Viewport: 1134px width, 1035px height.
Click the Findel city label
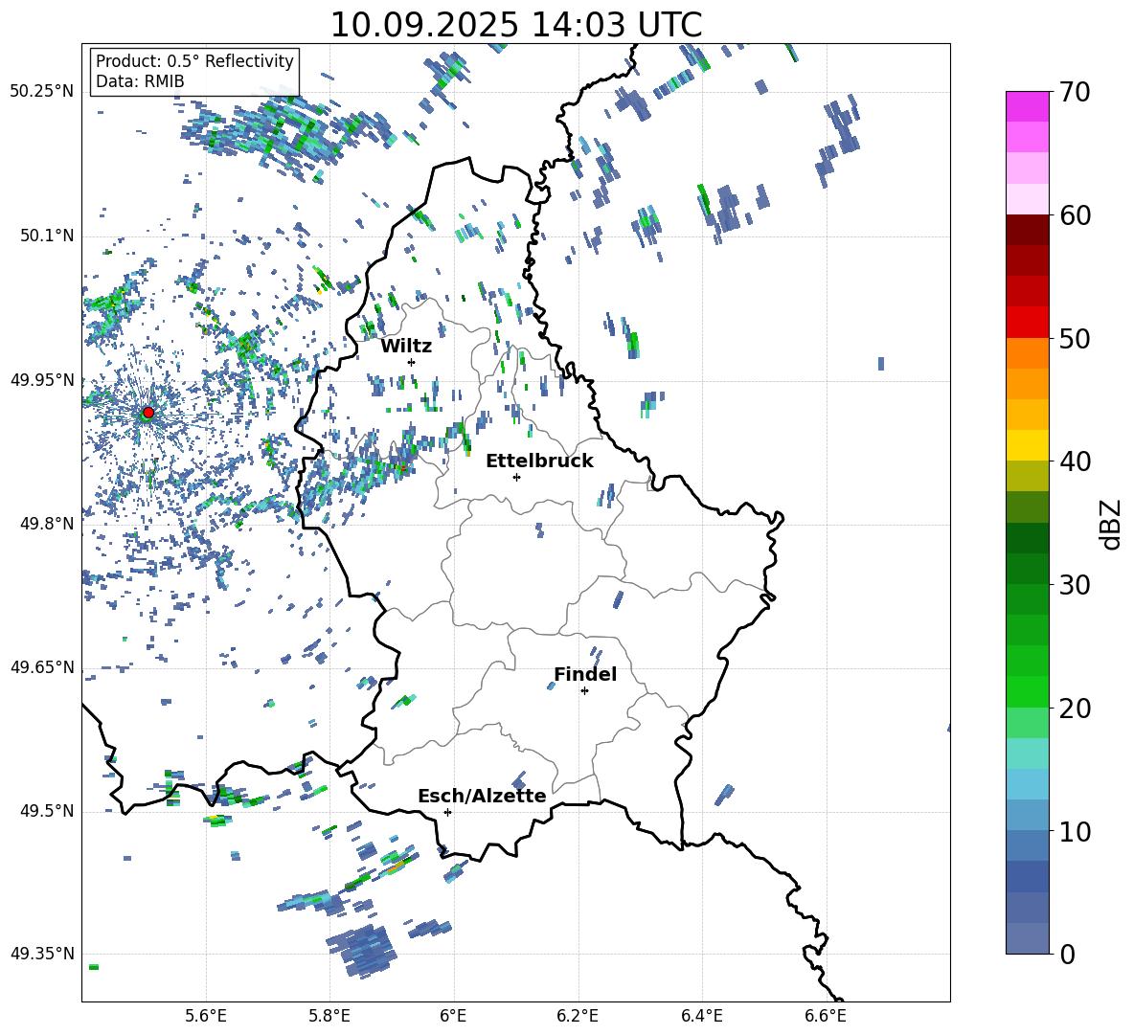coord(585,674)
